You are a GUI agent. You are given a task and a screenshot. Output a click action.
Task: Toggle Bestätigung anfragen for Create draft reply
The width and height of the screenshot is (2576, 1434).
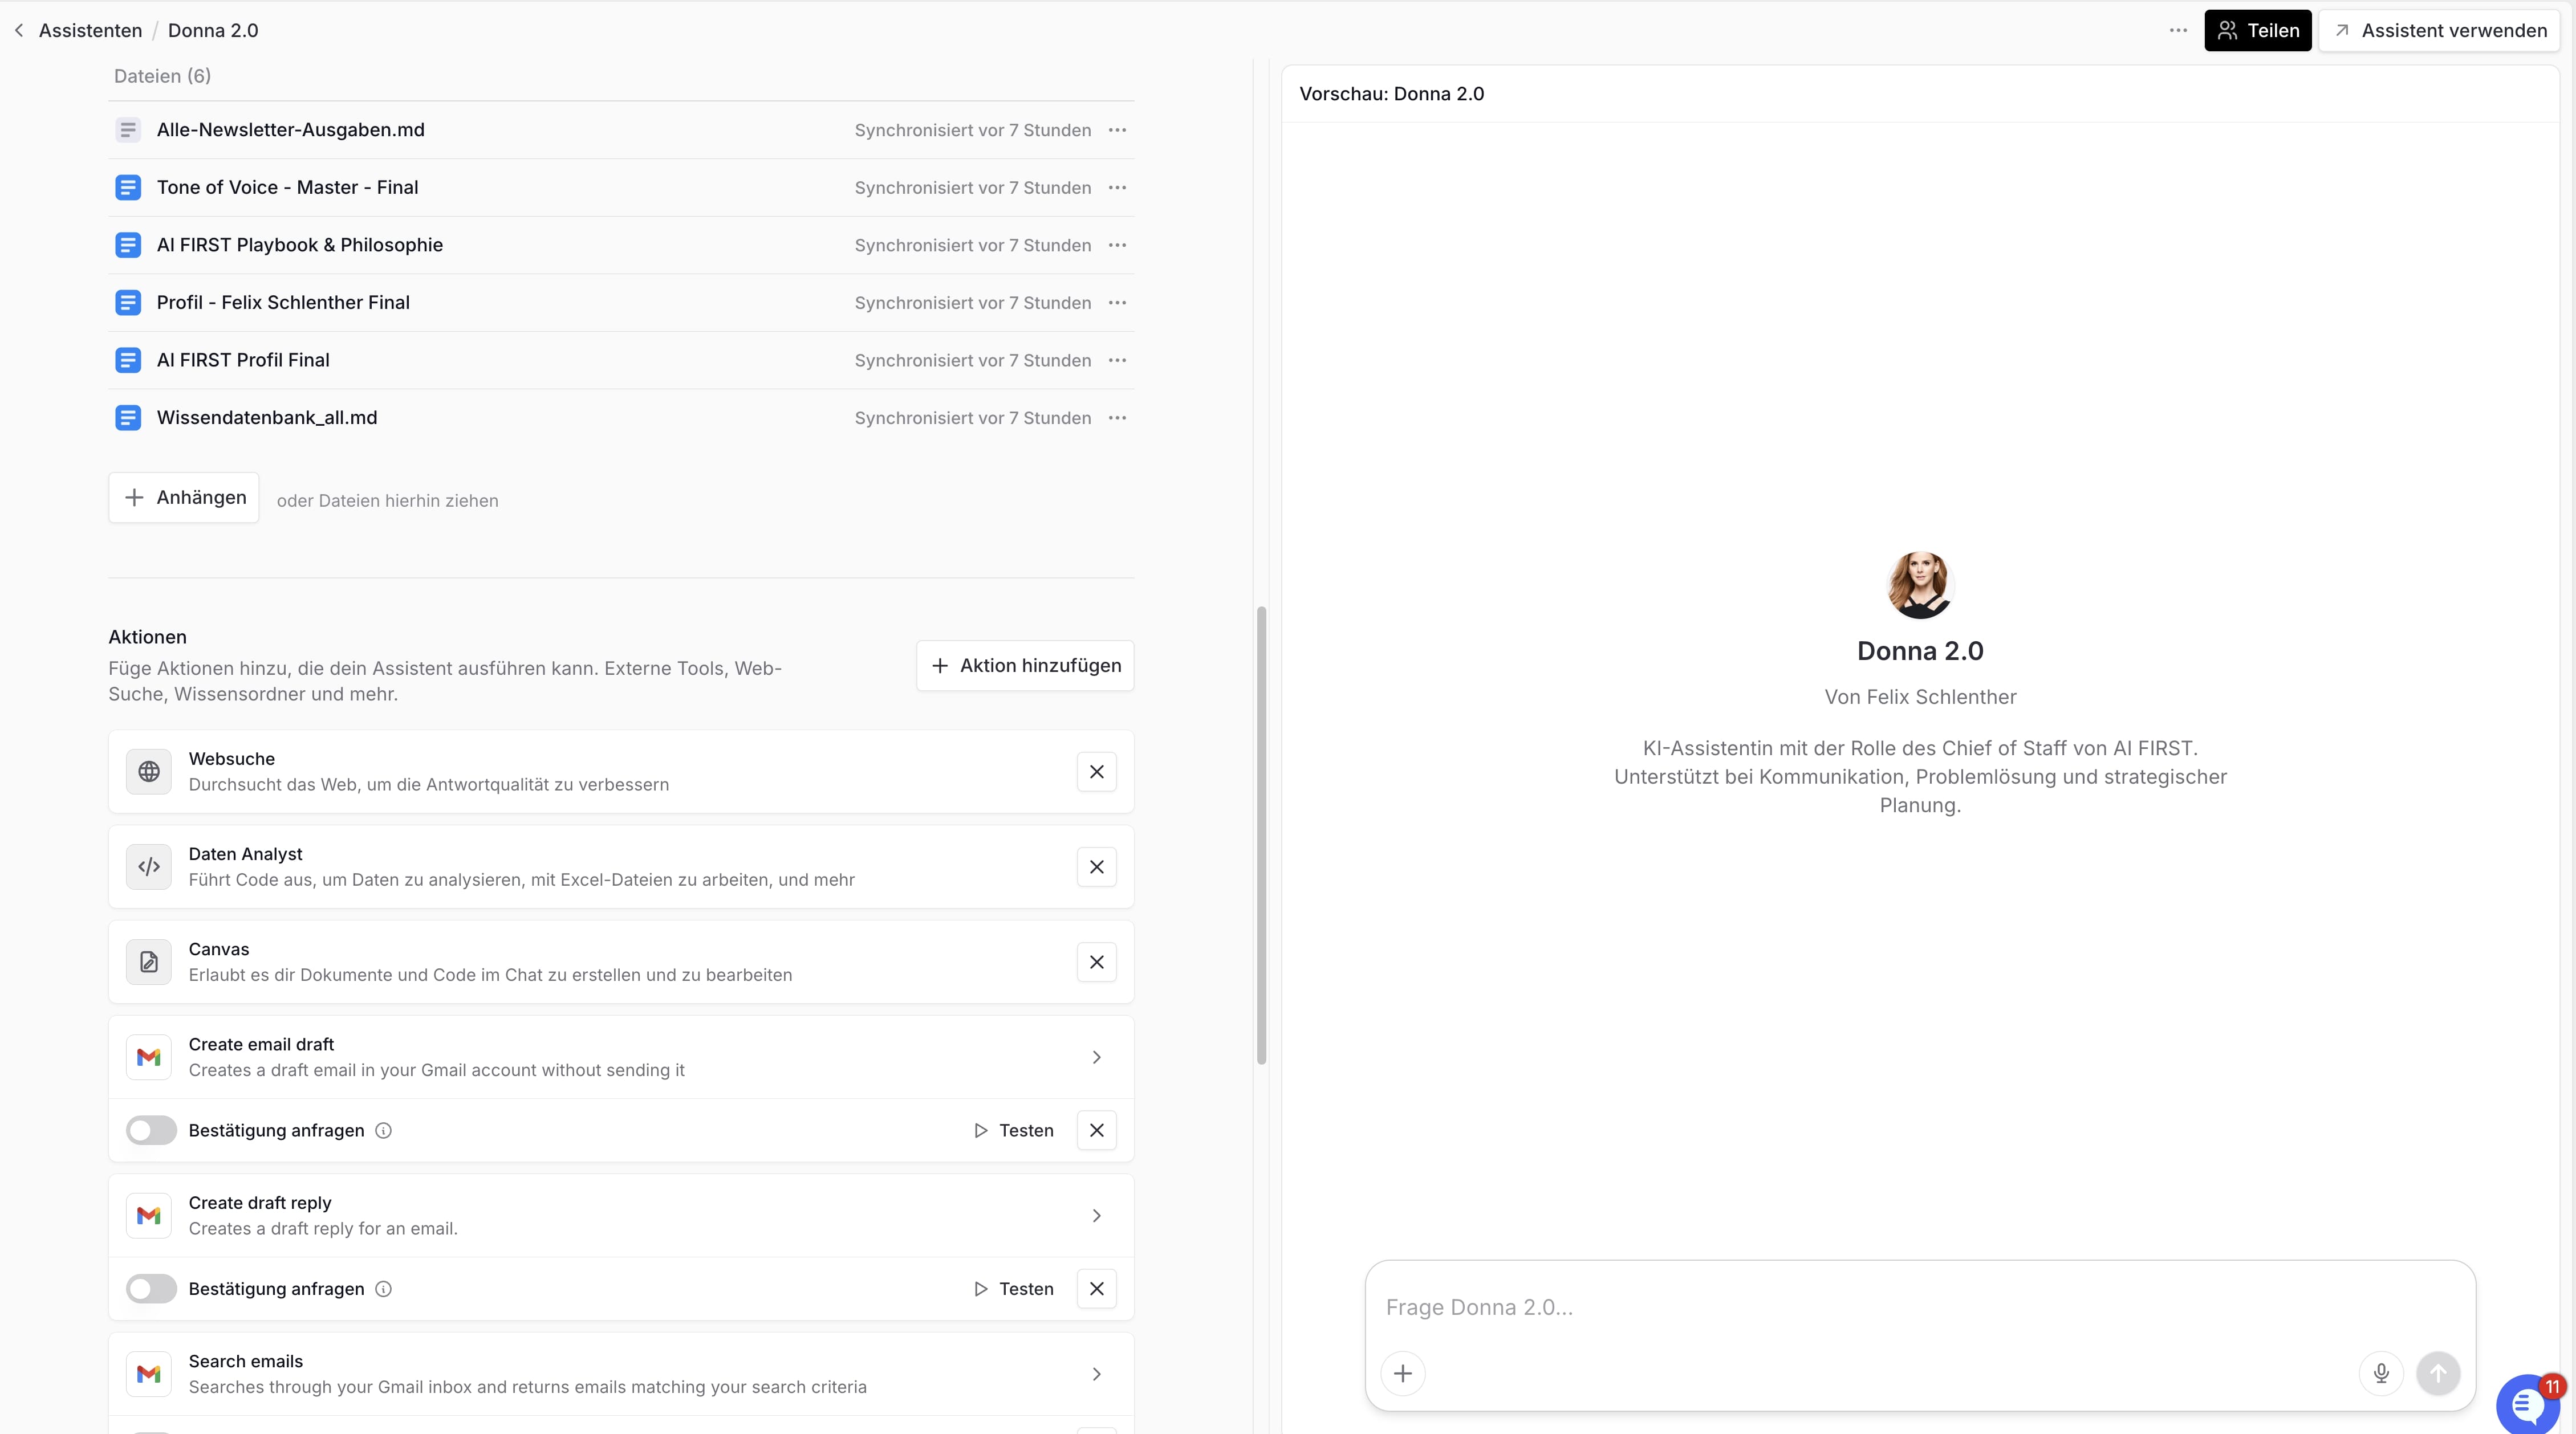[151, 1289]
